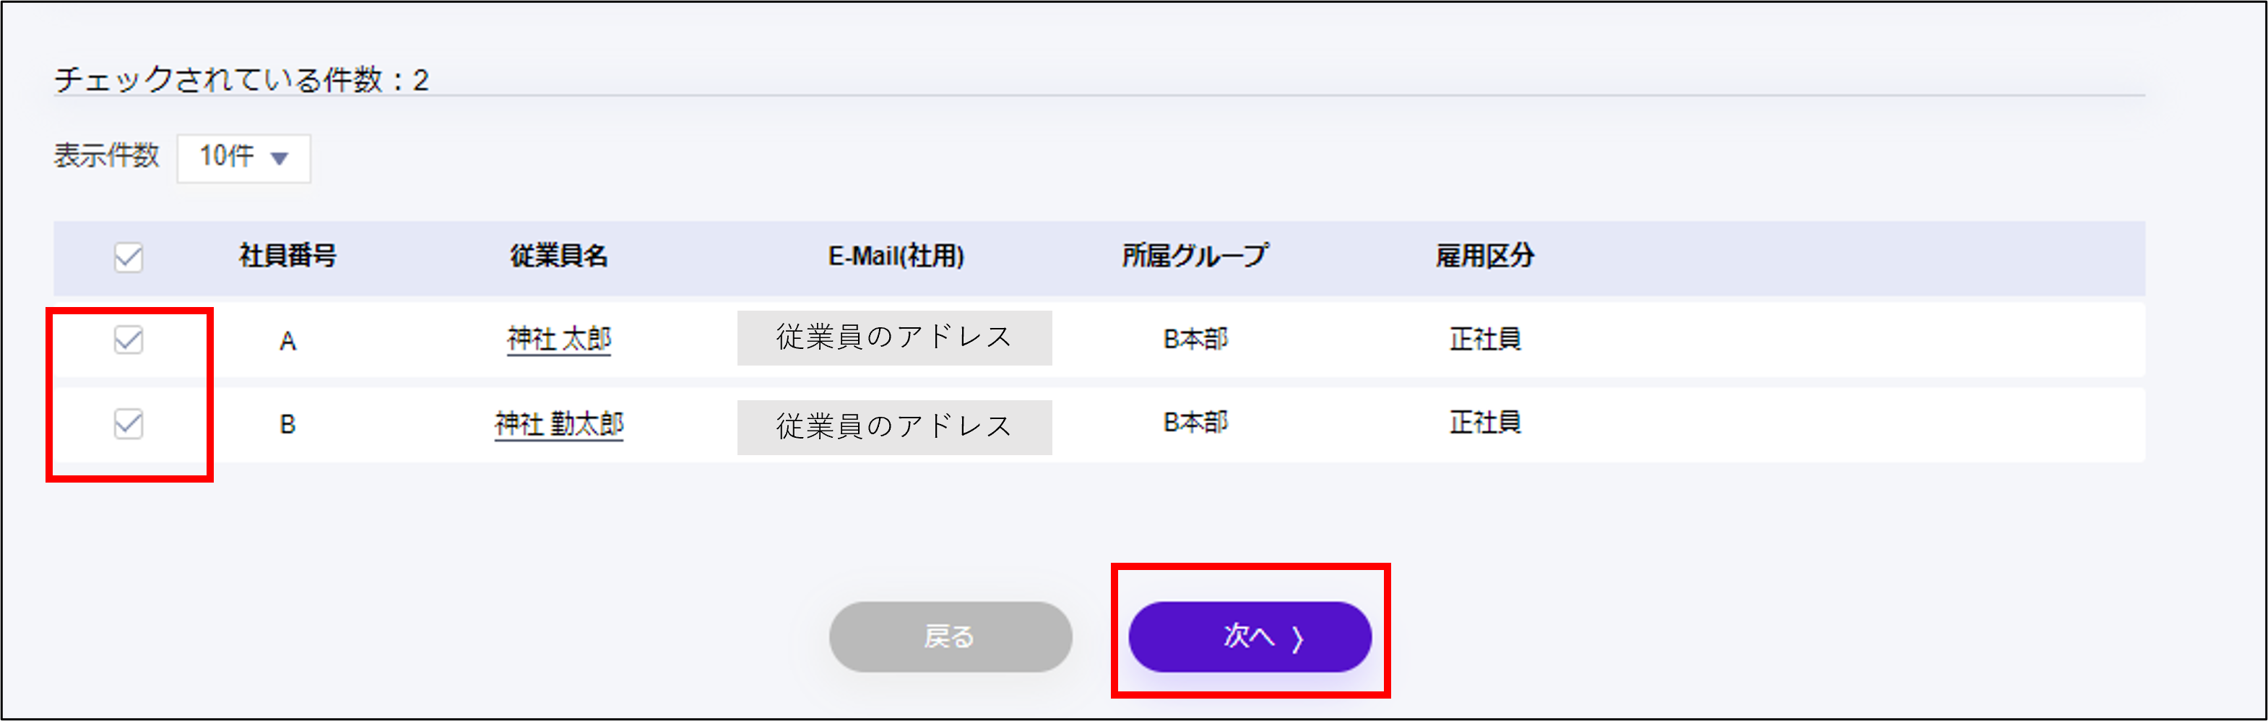Click the 所属グループ column header
2268x721 pixels.
click(x=1195, y=256)
